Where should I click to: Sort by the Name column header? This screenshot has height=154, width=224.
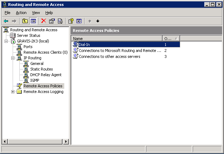(117, 39)
